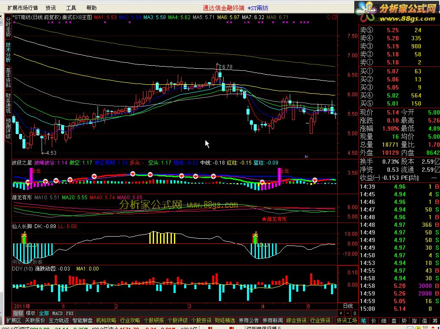Click the 15:00 closing trade at 5.14
The image size is (440, 329).
[x=399, y=309]
